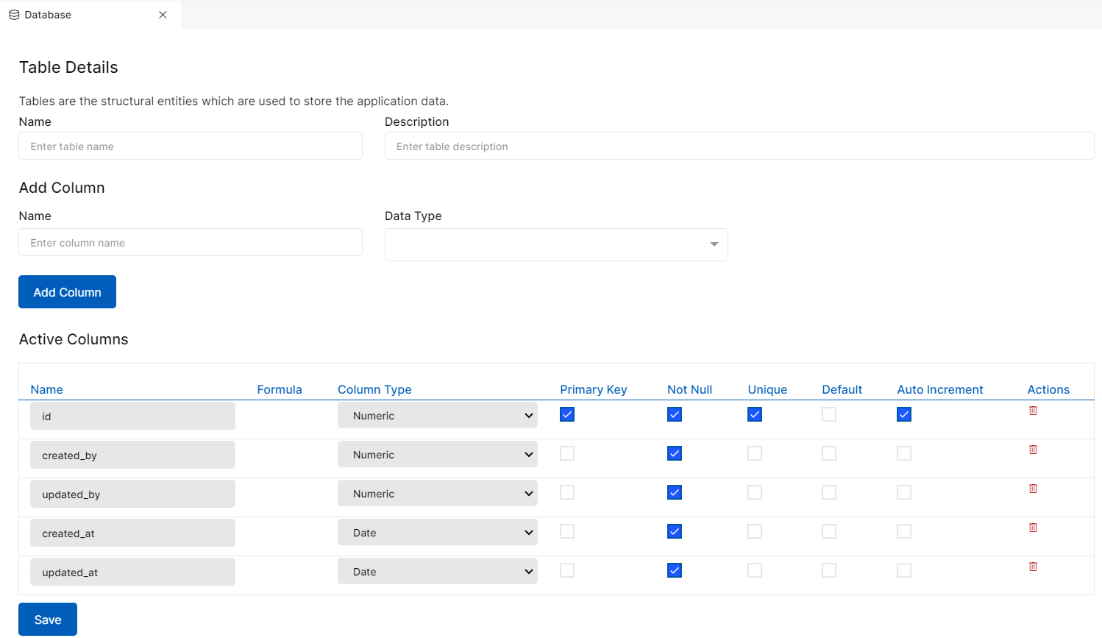
Task: Open Column Type dropdown for updated_at
Action: click(x=438, y=571)
